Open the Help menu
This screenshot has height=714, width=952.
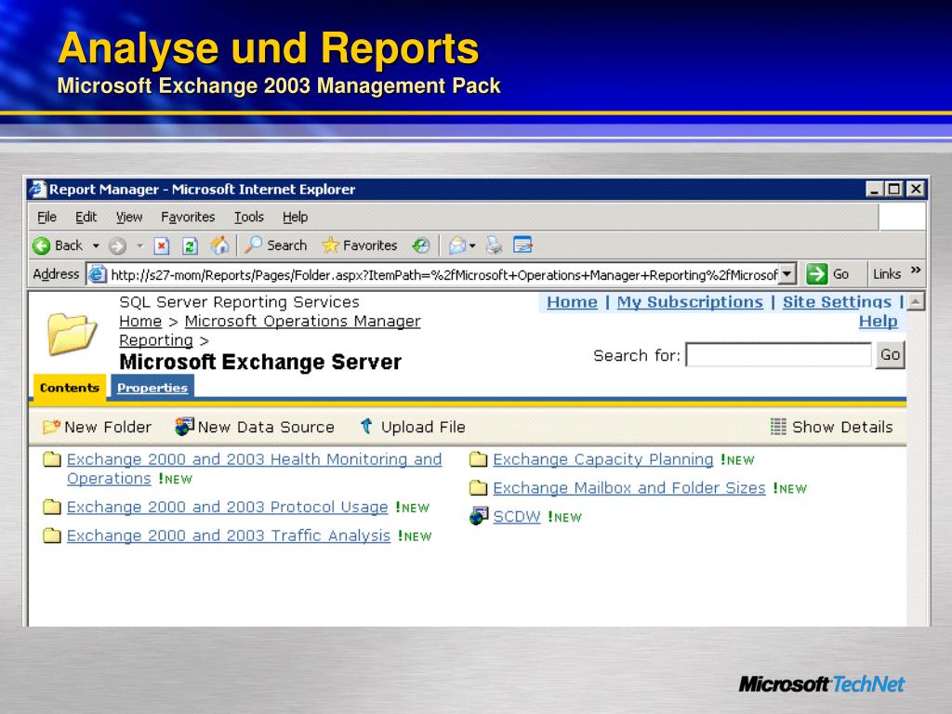click(295, 217)
